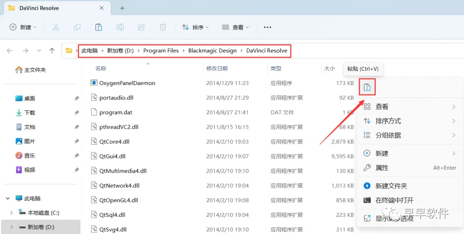The width and height of the screenshot is (464, 234).
Task: Open the 排序 sort dropdown in toolbar
Action: point(195,27)
